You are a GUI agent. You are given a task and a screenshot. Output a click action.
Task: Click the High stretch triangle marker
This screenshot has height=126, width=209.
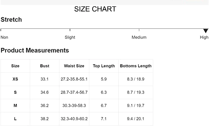pos(206,31)
